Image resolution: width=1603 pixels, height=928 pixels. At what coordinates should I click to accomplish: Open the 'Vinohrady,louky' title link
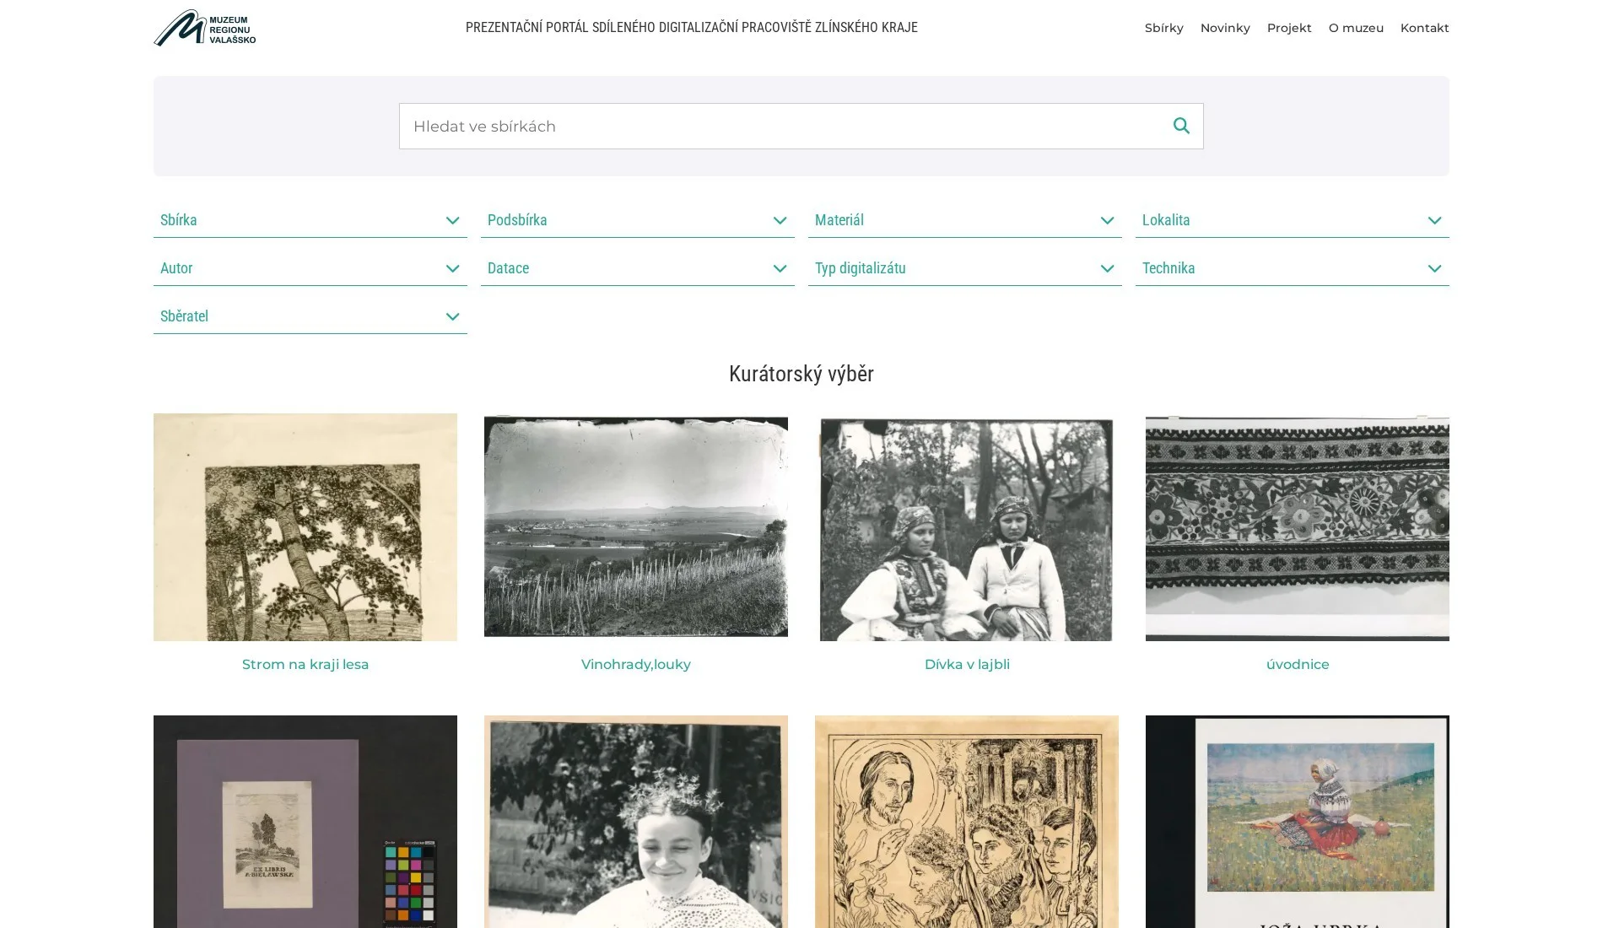[x=636, y=665]
